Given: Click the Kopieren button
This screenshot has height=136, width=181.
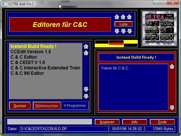Looking at the screenshot, I should pos(107,122).
